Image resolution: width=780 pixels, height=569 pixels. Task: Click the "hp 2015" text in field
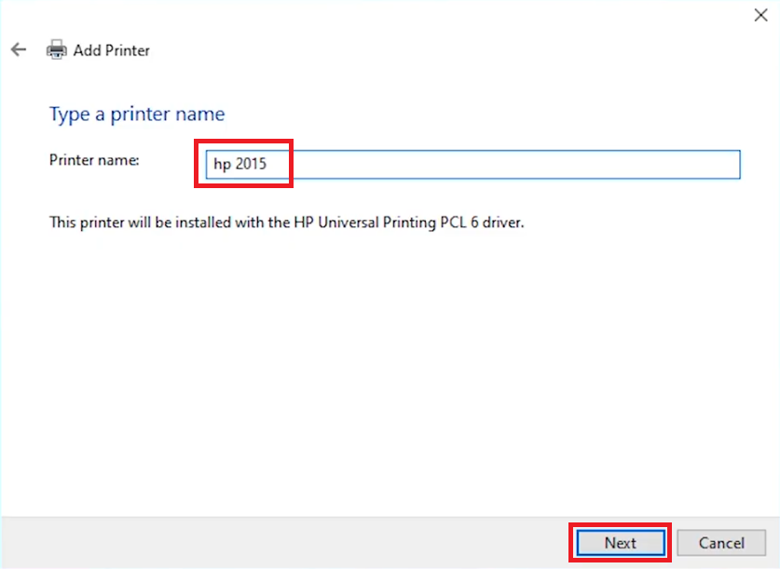[240, 164]
